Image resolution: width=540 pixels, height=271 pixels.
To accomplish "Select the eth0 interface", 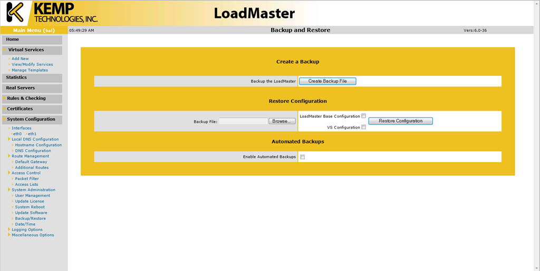I will click(17, 134).
